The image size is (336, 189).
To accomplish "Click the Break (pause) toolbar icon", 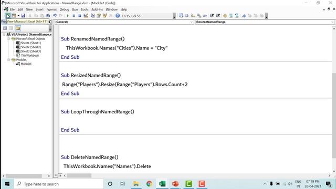I will 73,16.
